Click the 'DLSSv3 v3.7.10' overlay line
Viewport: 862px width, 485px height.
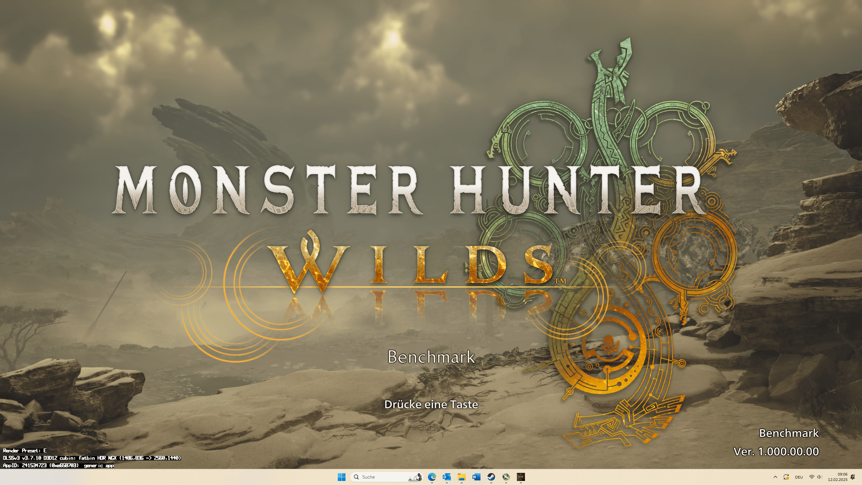coord(92,458)
